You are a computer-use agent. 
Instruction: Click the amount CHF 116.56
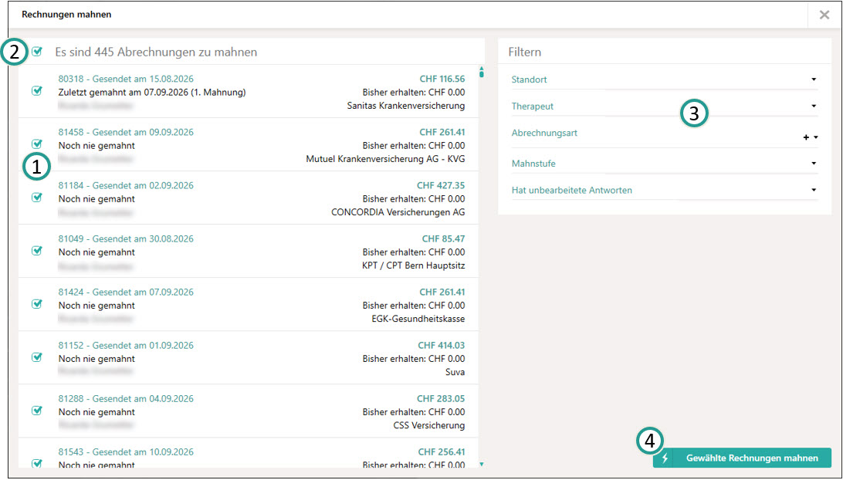442,79
